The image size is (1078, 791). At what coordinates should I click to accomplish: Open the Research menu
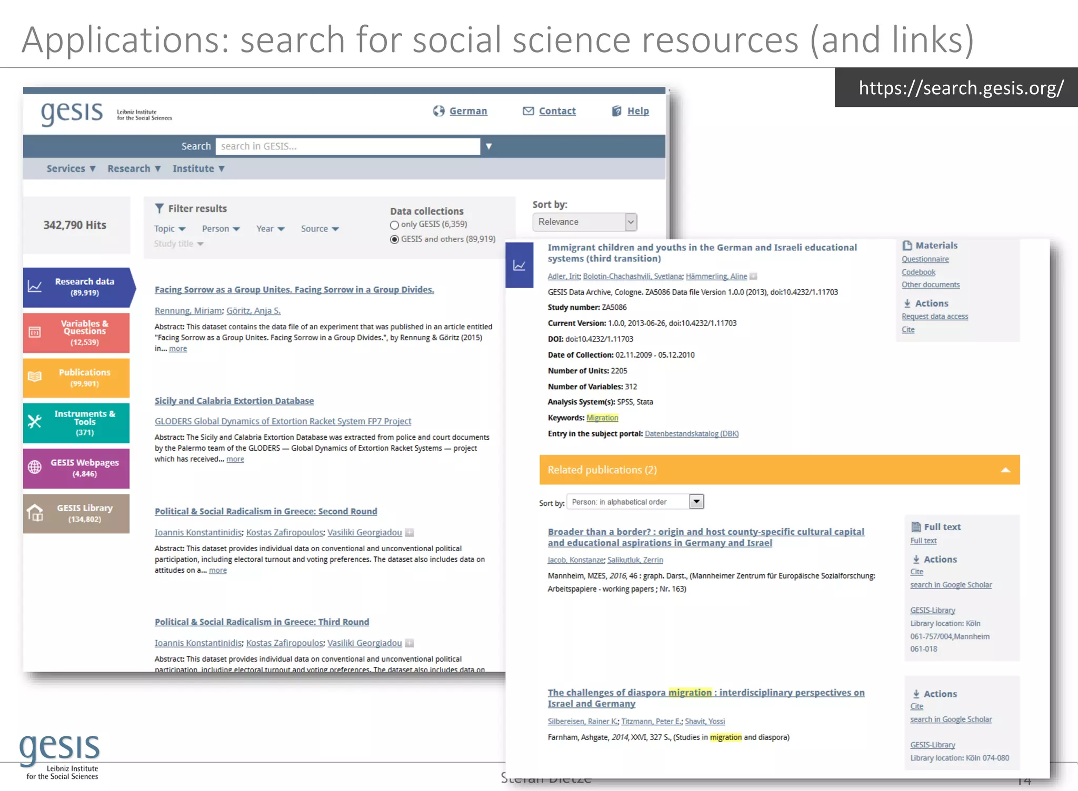(134, 169)
